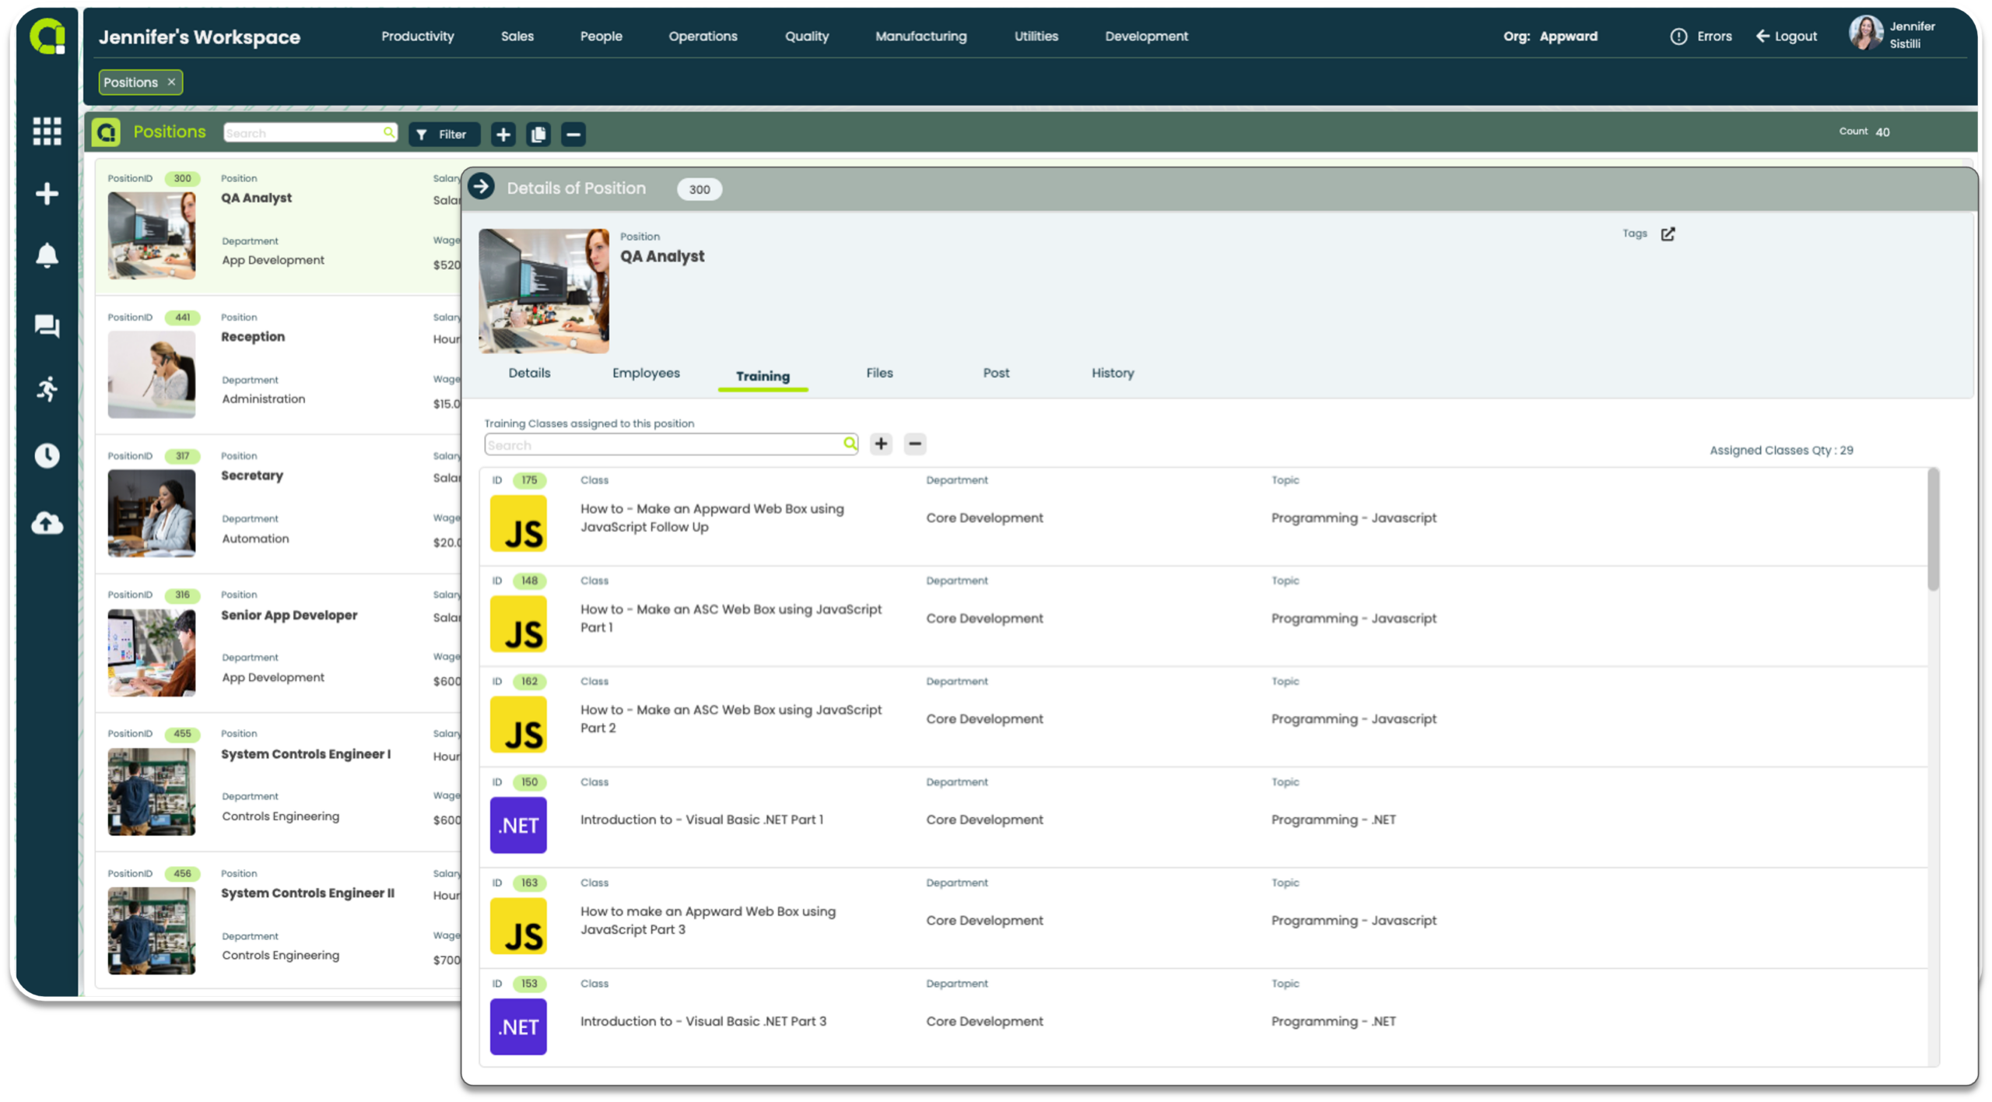Close the Positions workspace tab
Screen dimensions: 1992x1102
(x=171, y=82)
